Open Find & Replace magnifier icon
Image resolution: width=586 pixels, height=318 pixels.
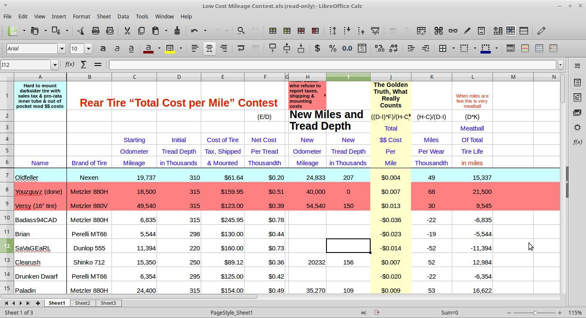coord(241,31)
